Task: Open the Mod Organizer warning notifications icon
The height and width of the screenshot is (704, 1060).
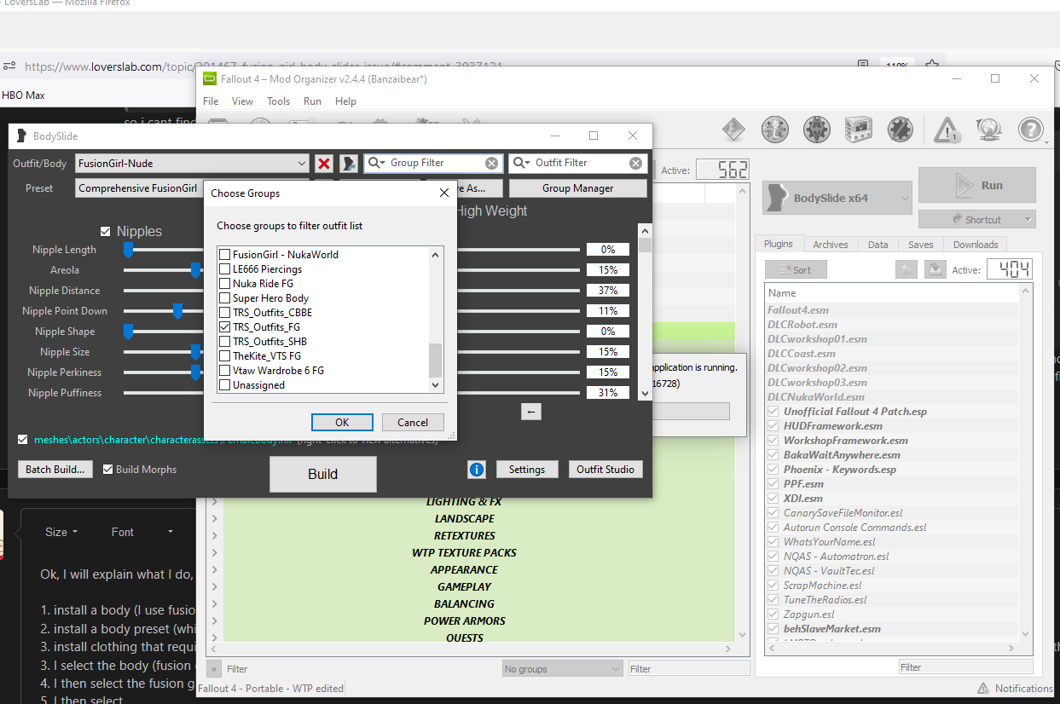Action: coord(947,130)
